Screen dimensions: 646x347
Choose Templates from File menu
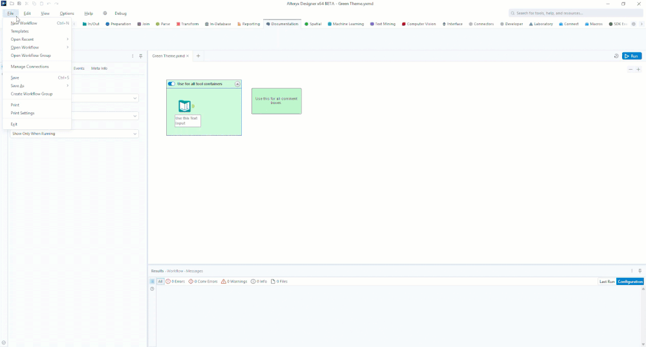(x=37, y=31)
